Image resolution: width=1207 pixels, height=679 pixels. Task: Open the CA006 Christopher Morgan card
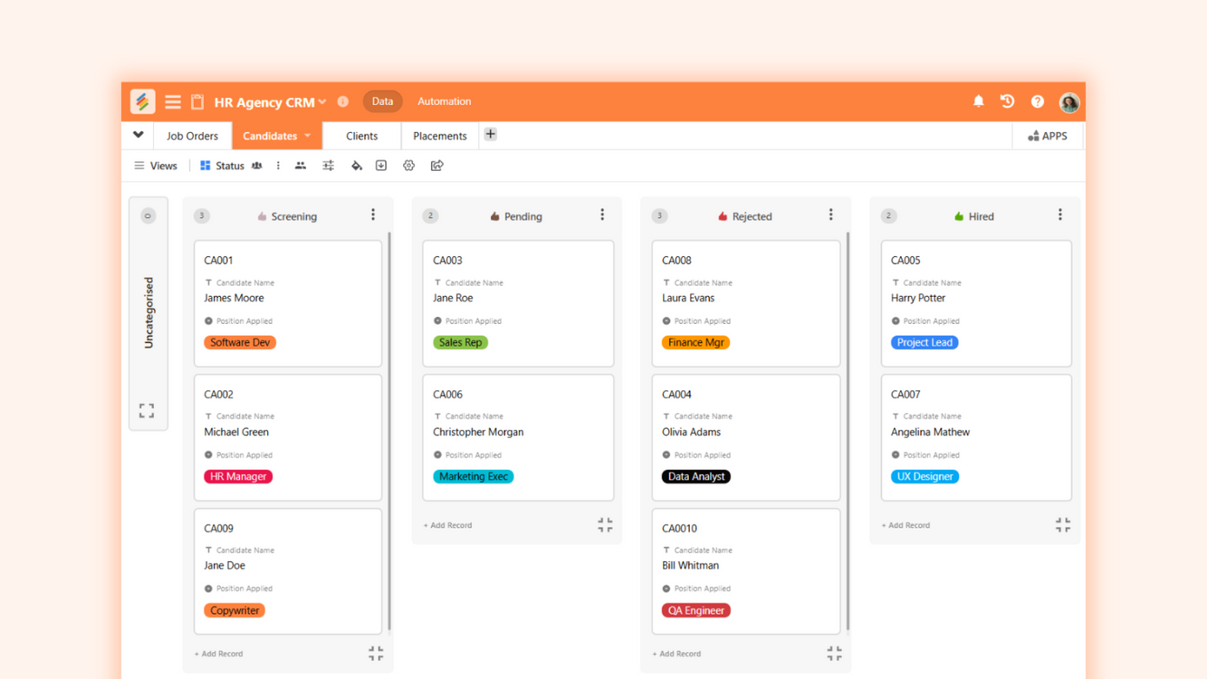tap(518, 437)
